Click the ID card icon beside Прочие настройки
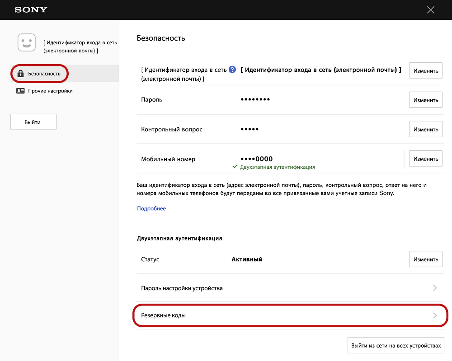This screenshot has width=452, height=361. 20,91
